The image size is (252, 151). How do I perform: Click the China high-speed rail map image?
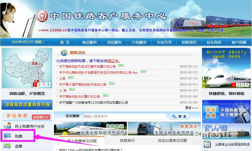pyautogui.click(x=27, y=68)
